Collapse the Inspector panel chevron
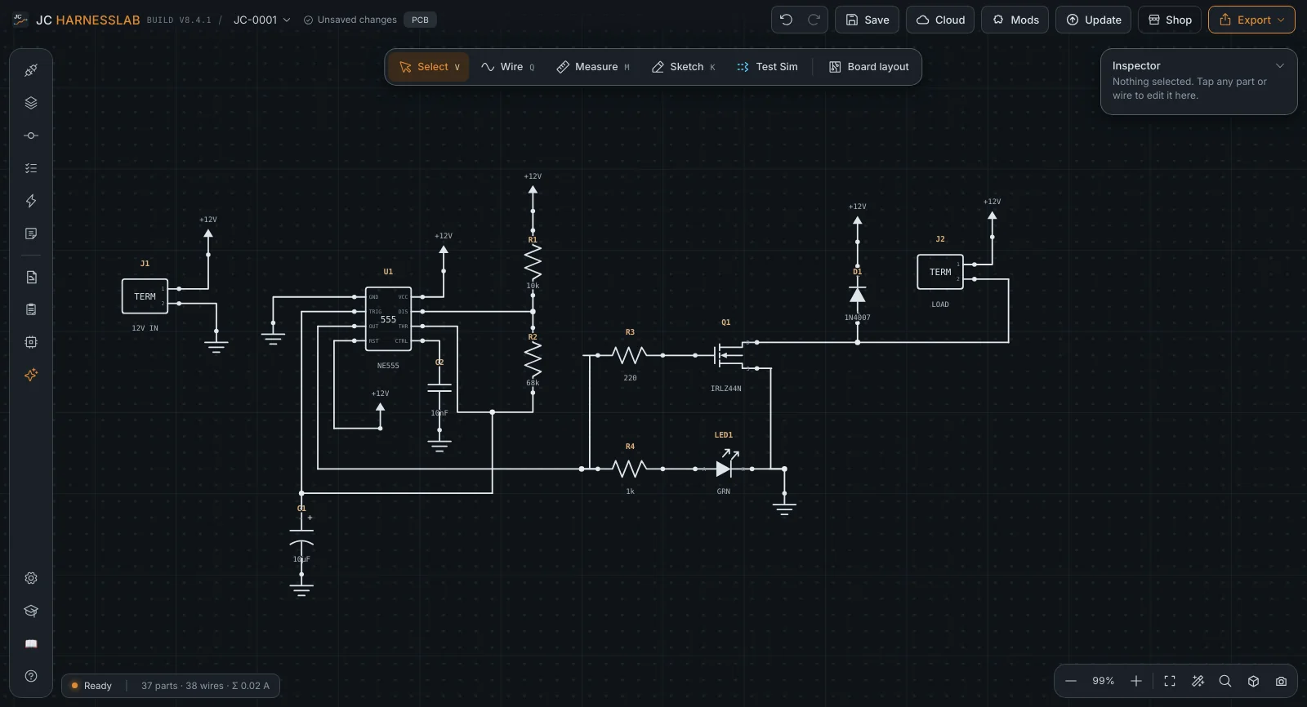Image resolution: width=1307 pixels, height=707 pixels. [x=1280, y=66]
